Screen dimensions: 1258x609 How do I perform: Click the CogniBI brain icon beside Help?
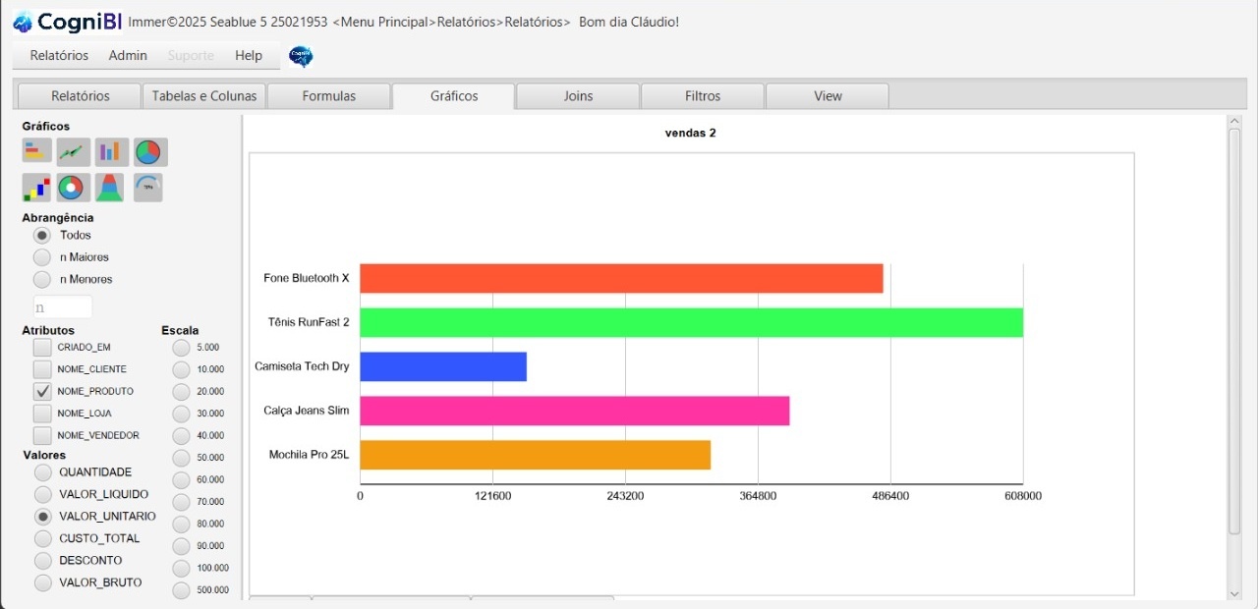[x=301, y=56]
